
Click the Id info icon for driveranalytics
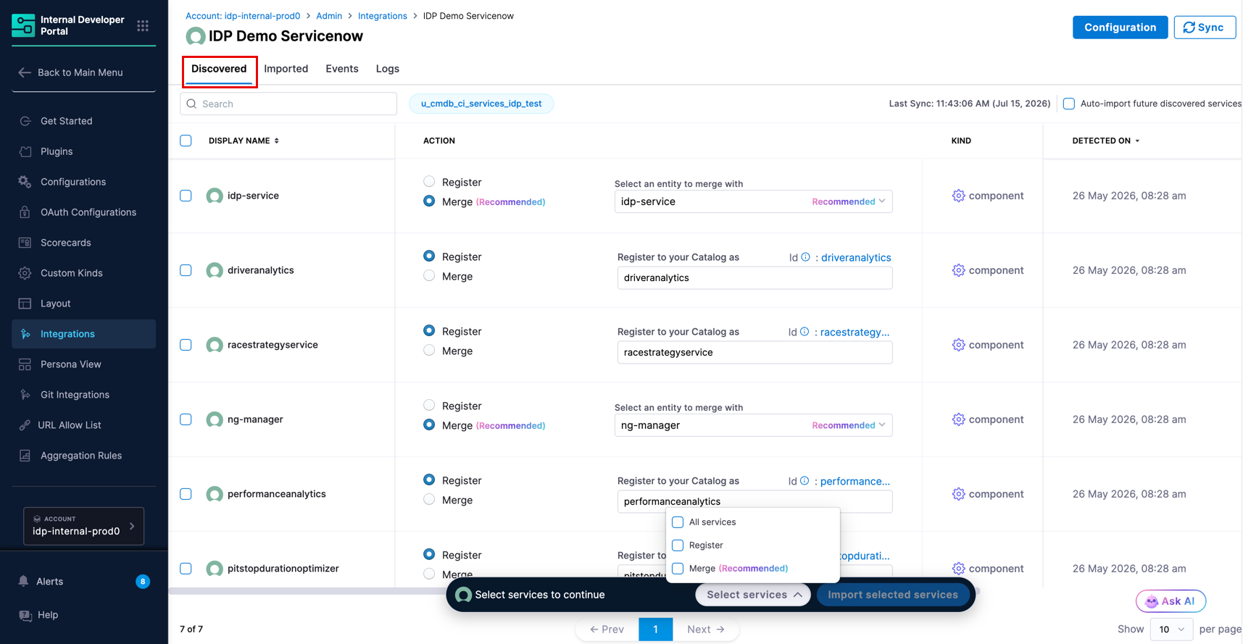click(x=805, y=257)
